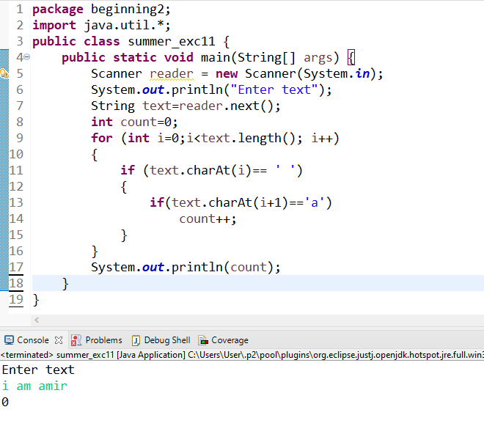This screenshot has width=484, height=426.
Task: Click the Console view icon
Action: click(x=10, y=340)
